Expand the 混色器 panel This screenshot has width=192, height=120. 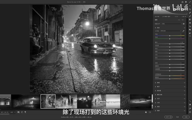(x=155, y=91)
